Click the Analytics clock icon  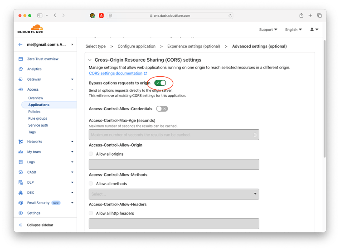(x=20, y=69)
